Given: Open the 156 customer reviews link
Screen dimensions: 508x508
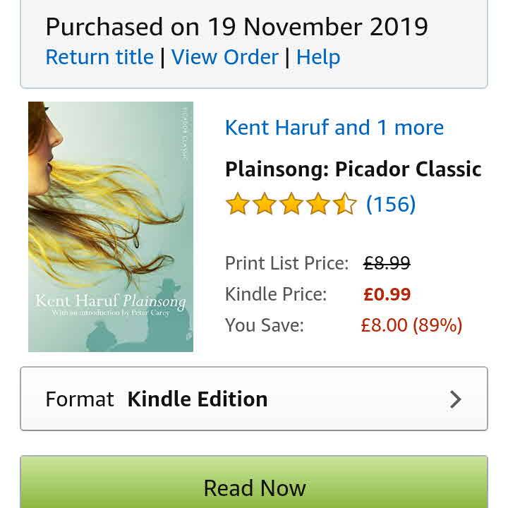Looking at the screenshot, I should pyautogui.click(x=391, y=204).
